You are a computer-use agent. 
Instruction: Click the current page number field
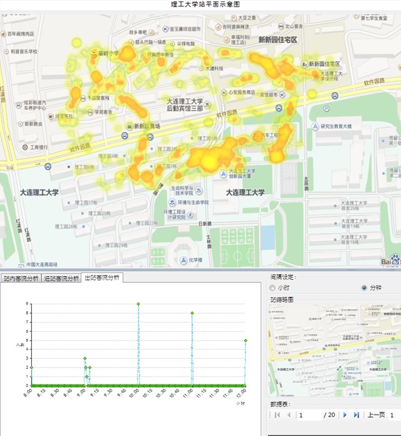309,415
